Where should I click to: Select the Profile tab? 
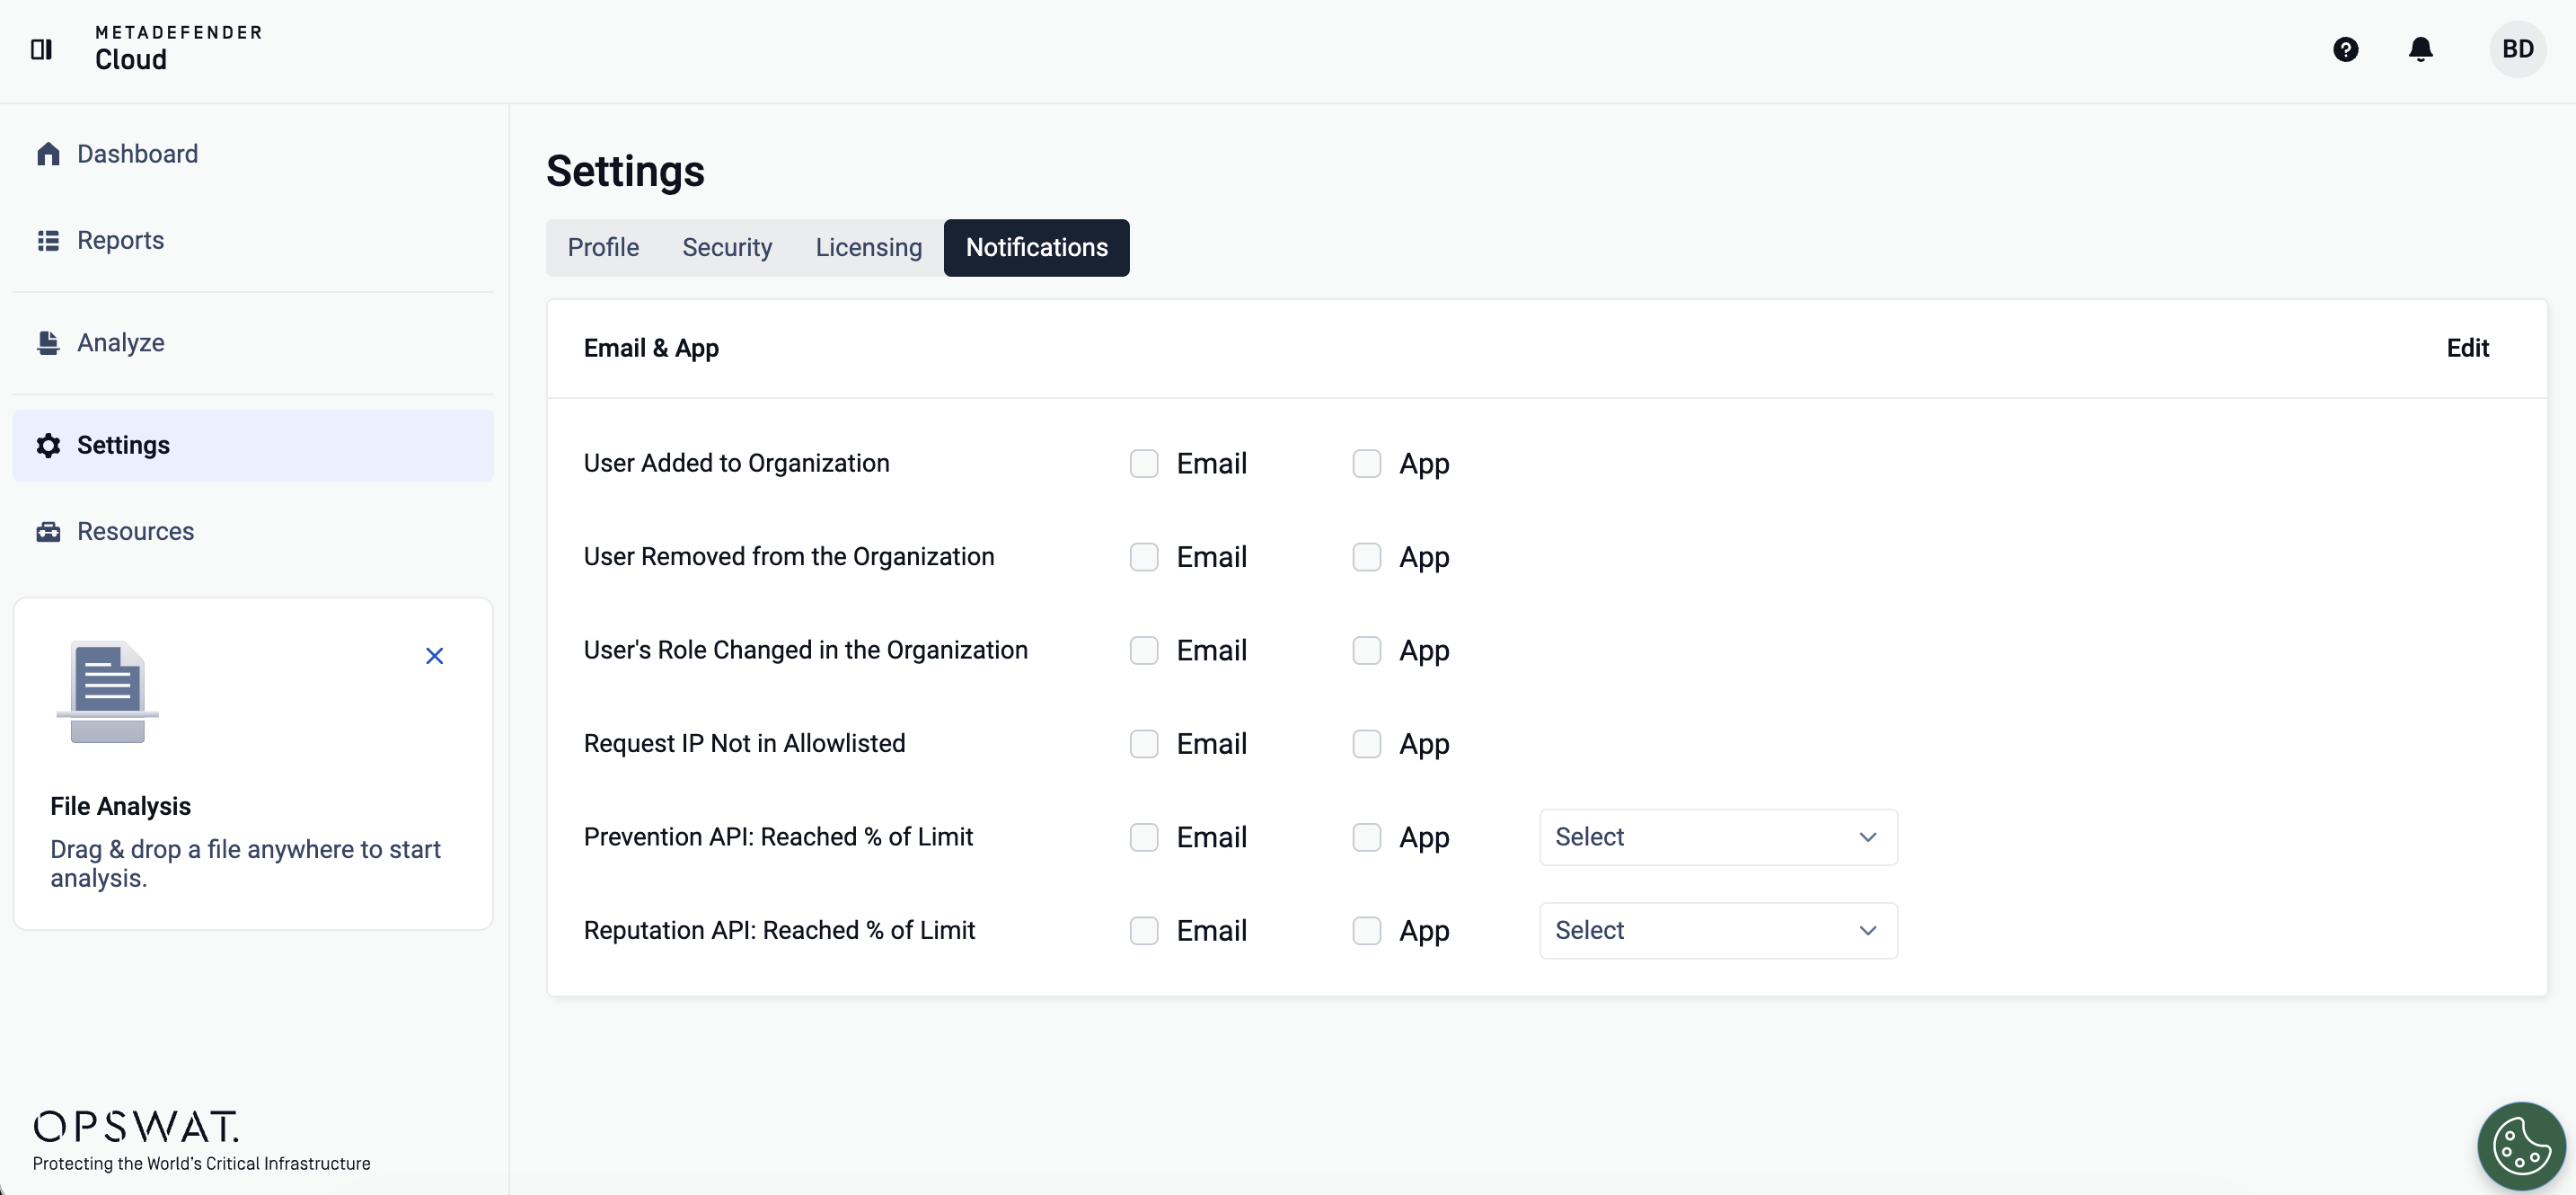(603, 248)
